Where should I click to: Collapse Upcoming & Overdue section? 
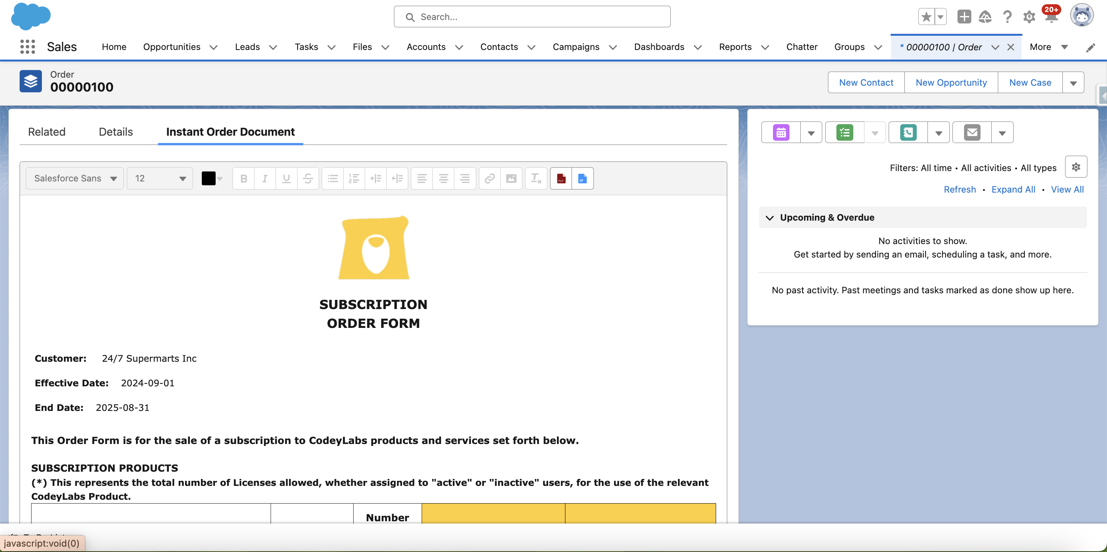770,218
